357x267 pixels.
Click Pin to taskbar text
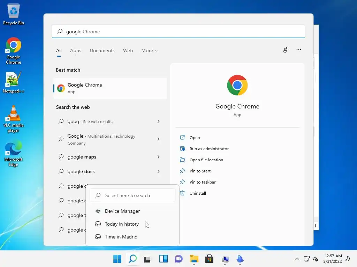(x=203, y=182)
